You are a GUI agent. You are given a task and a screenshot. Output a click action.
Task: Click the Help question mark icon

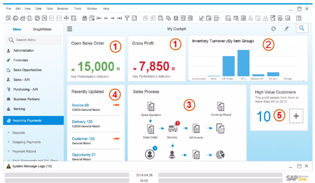(298, 18)
